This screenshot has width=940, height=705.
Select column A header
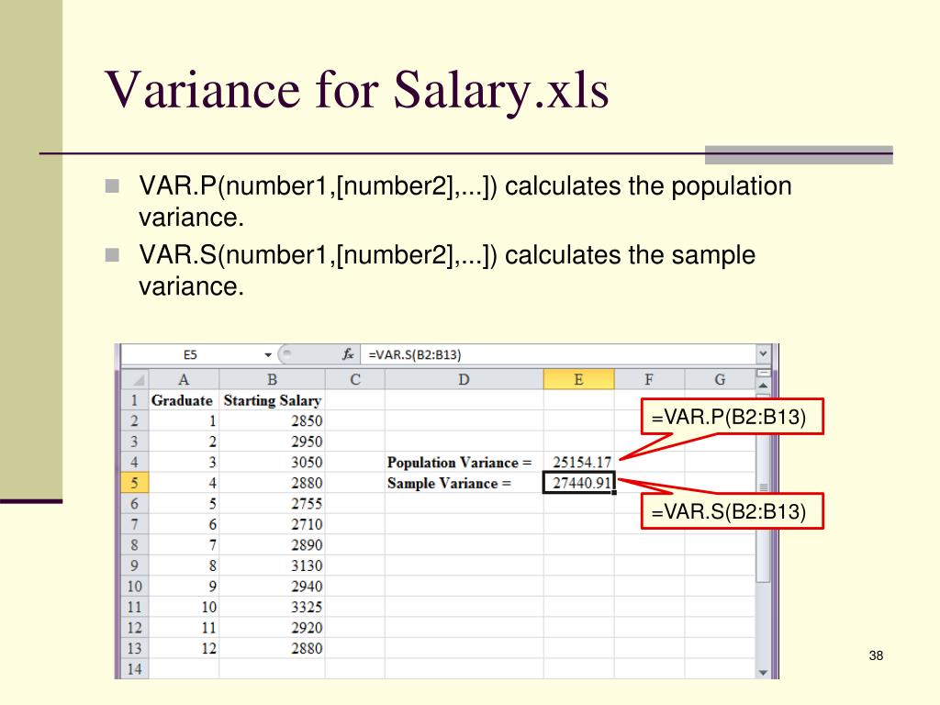coord(184,379)
